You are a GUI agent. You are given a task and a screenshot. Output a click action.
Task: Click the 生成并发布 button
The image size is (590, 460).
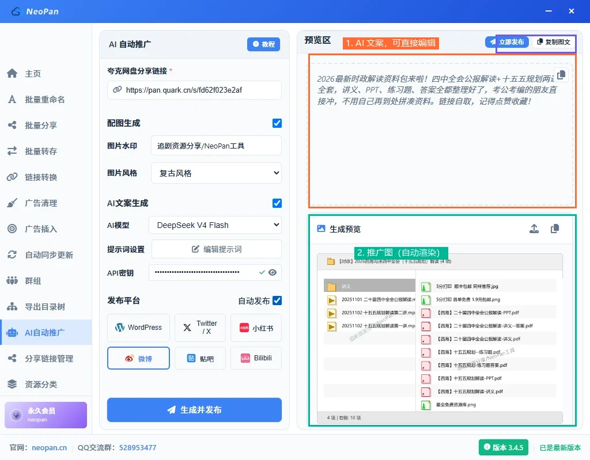click(x=194, y=409)
